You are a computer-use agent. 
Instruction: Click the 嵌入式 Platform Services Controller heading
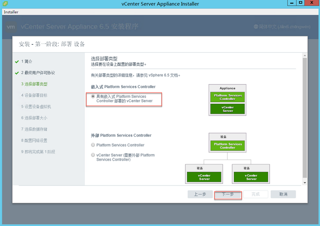pos(123,87)
